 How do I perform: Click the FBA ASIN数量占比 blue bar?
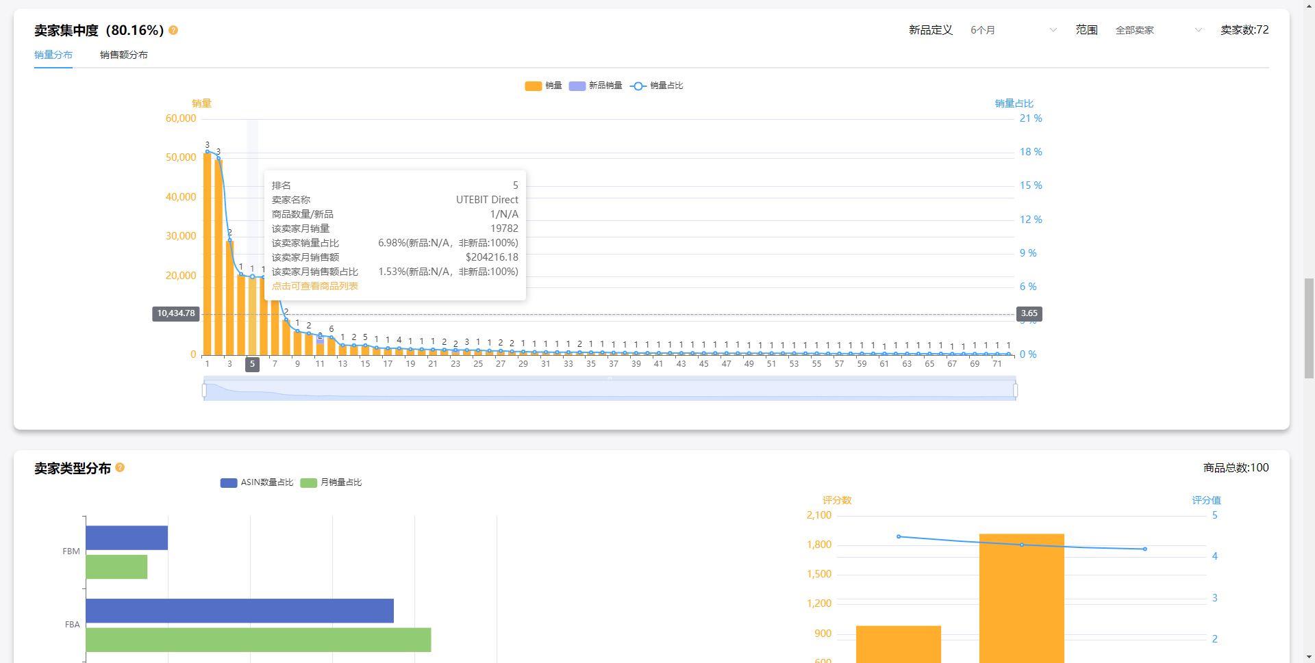[x=240, y=611]
